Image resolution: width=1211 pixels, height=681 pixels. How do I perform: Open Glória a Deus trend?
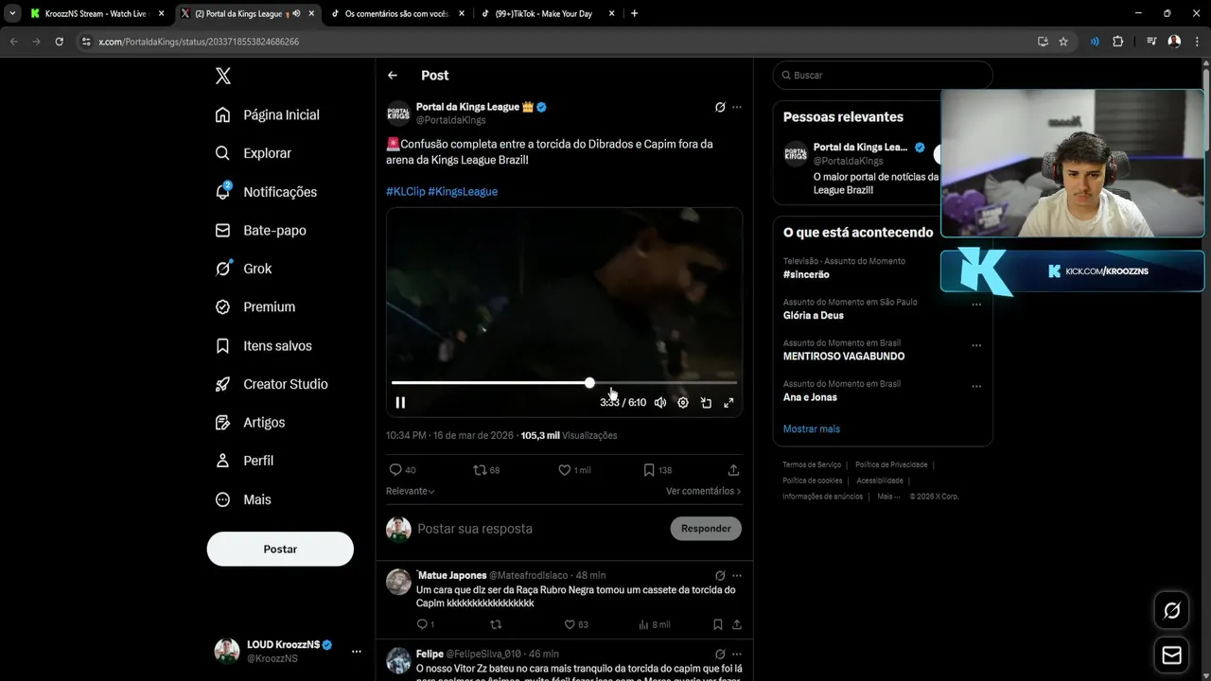(814, 316)
